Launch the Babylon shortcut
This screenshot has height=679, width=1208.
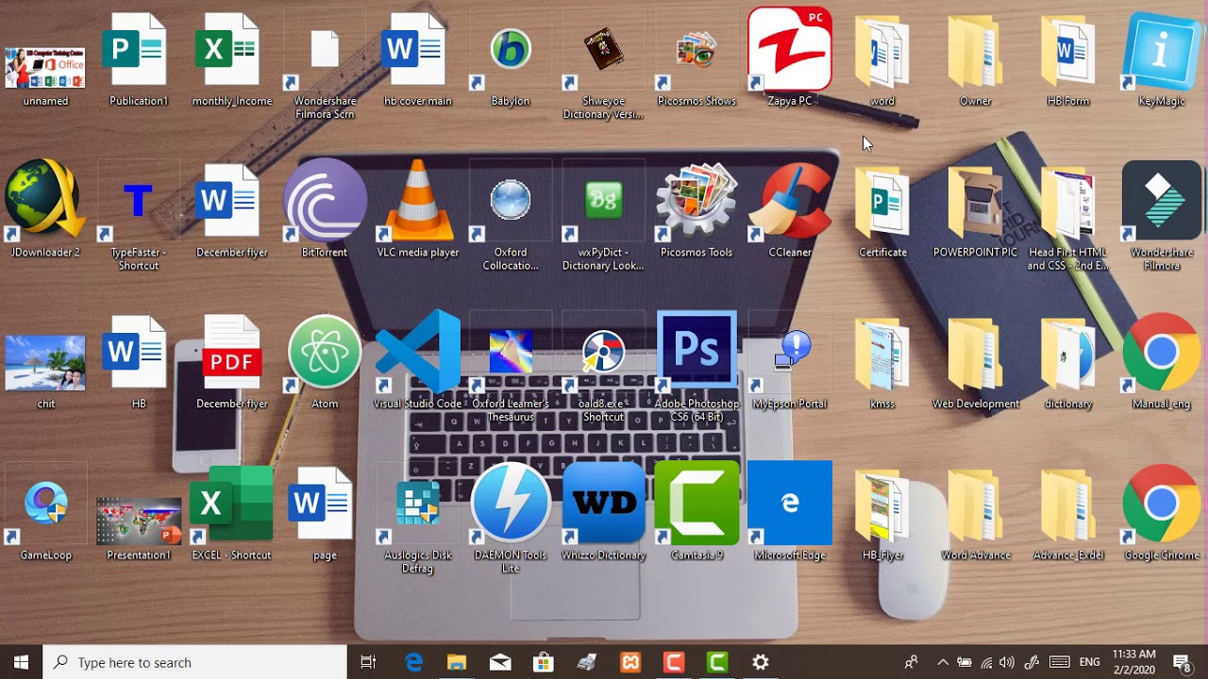[x=510, y=51]
